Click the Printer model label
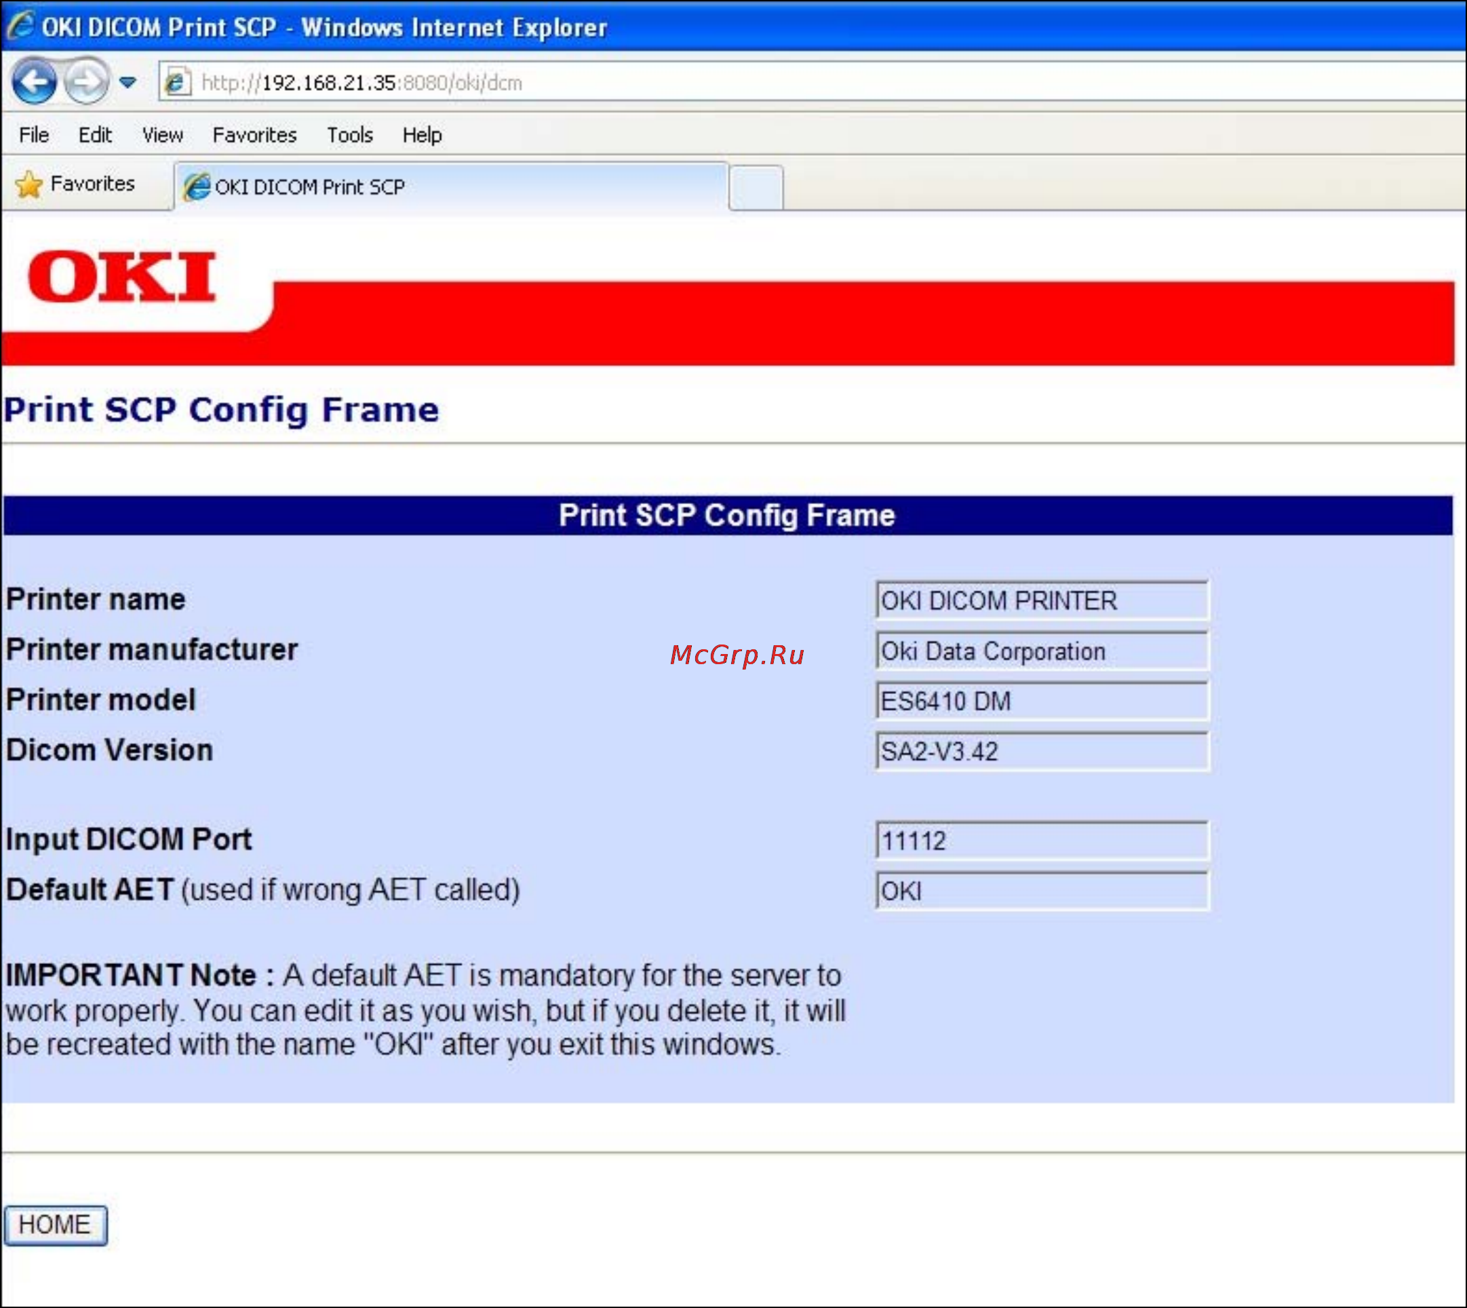 [100, 700]
